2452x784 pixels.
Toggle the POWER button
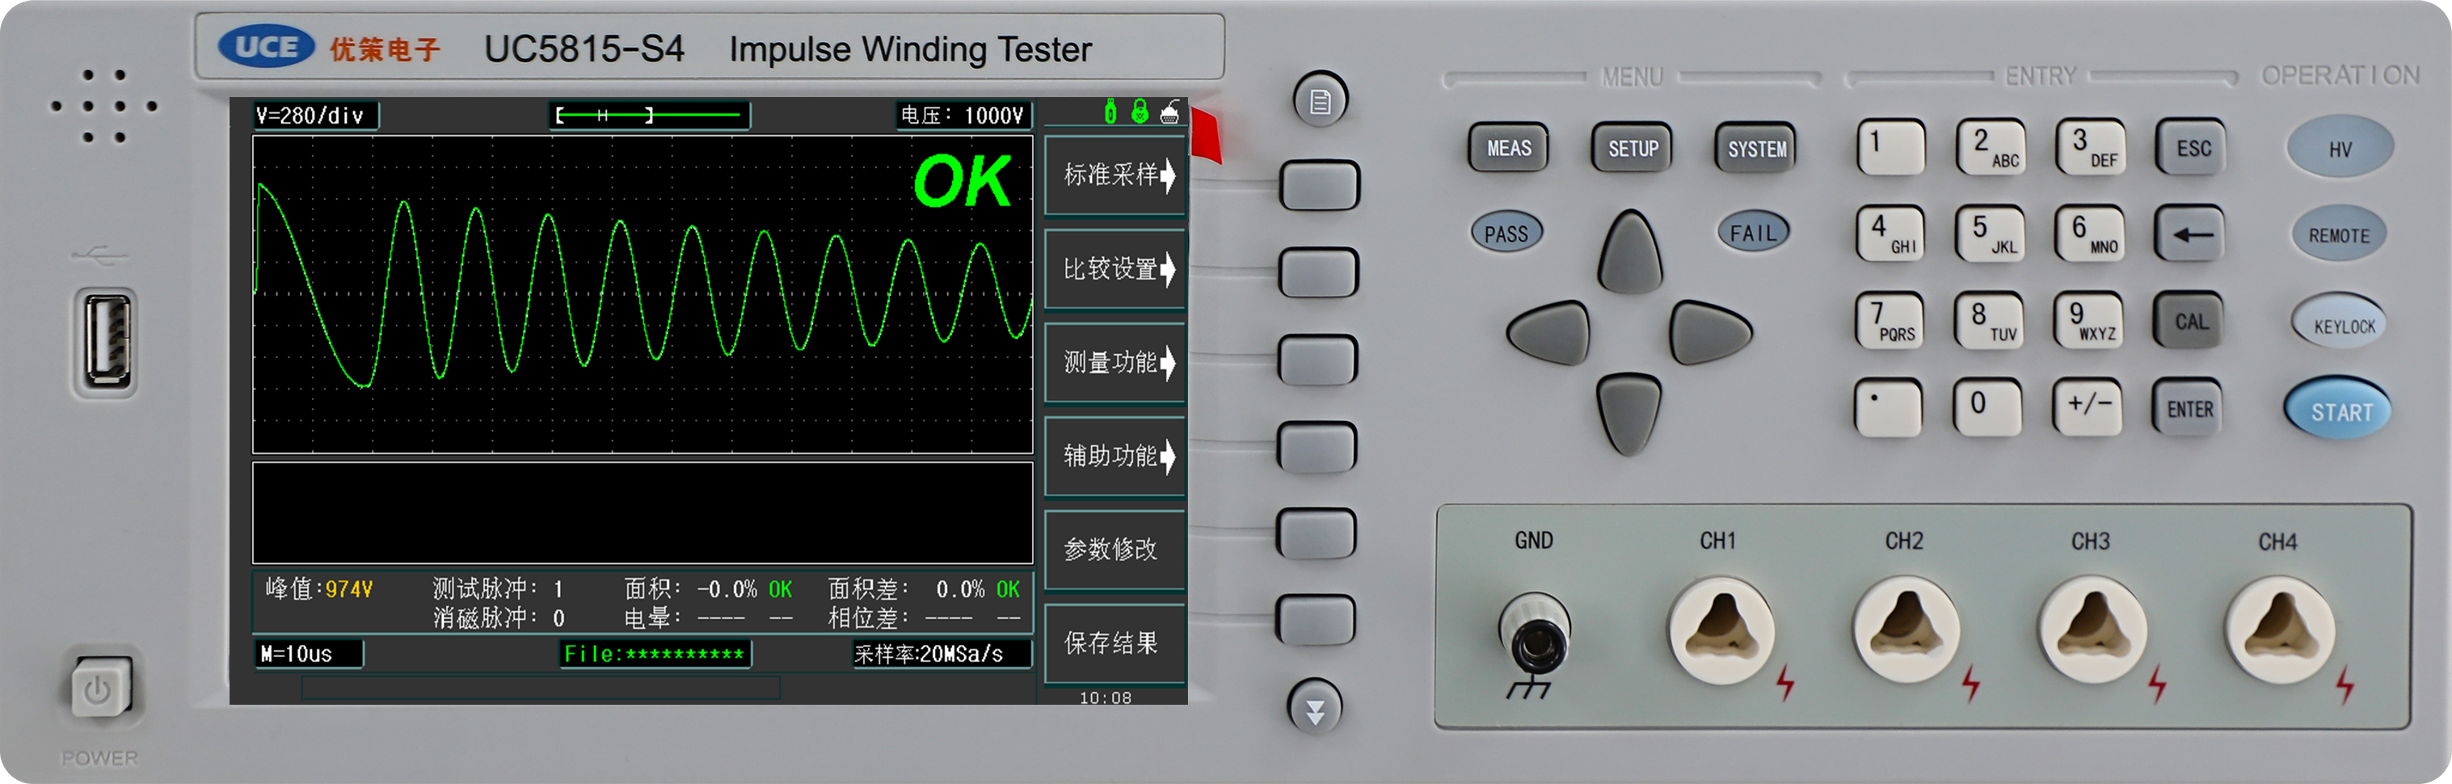point(98,689)
